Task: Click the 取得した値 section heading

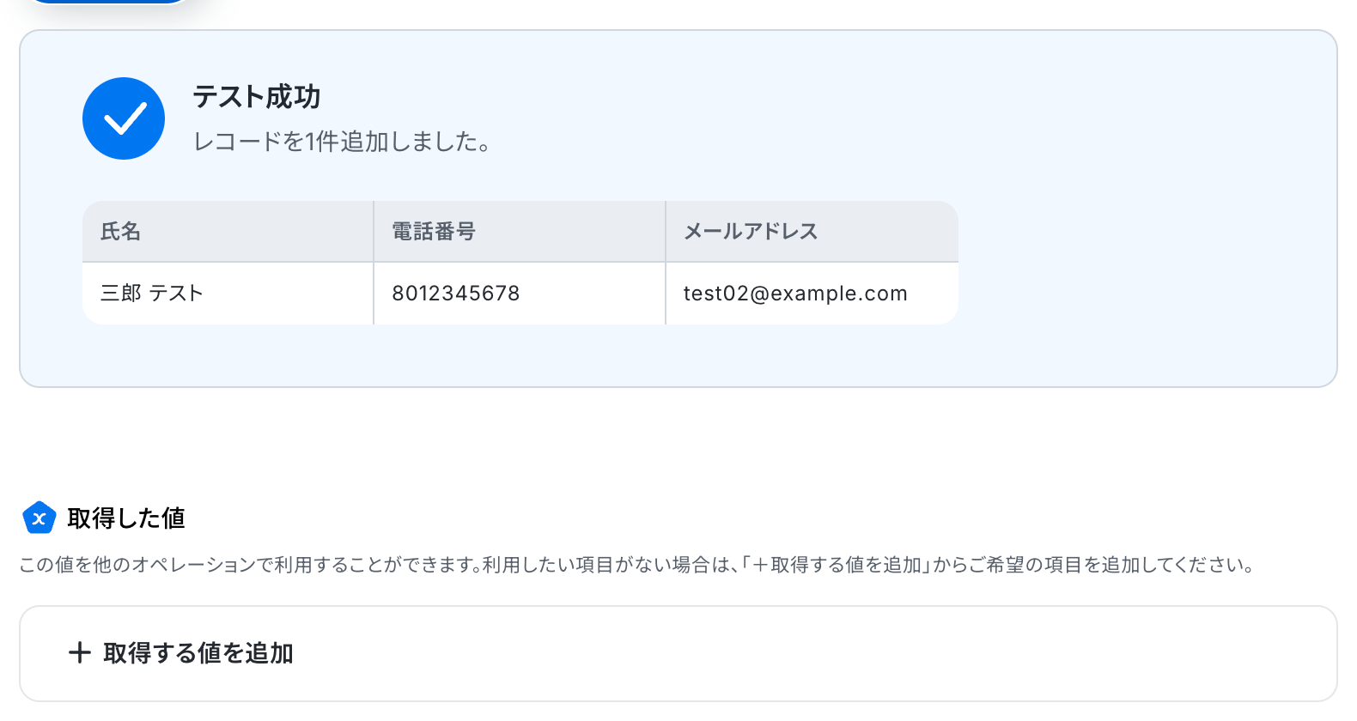Action: tap(126, 518)
